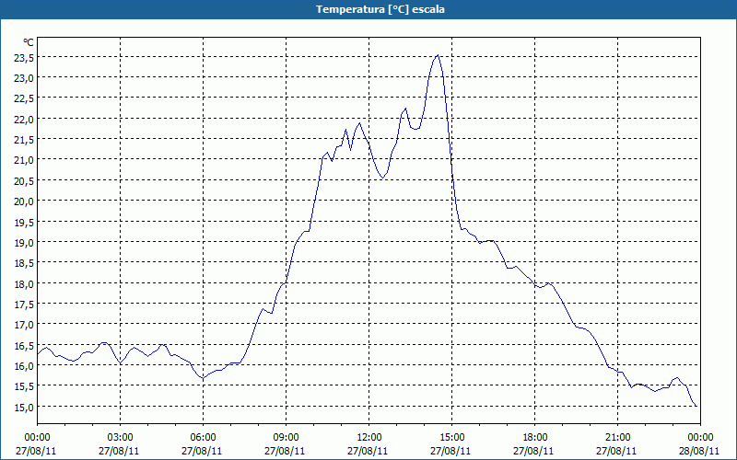Viewport: 737px width, 460px height.
Task: Select the 20,0 y-axis label
Action: [x=23, y=201]
